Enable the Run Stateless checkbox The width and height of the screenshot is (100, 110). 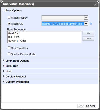(9, 48)
